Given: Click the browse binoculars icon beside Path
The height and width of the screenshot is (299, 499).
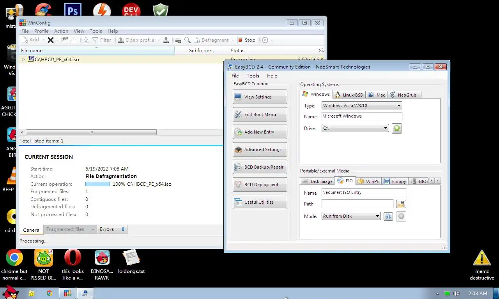Looking at the screenshot, I should coord(401,204).
